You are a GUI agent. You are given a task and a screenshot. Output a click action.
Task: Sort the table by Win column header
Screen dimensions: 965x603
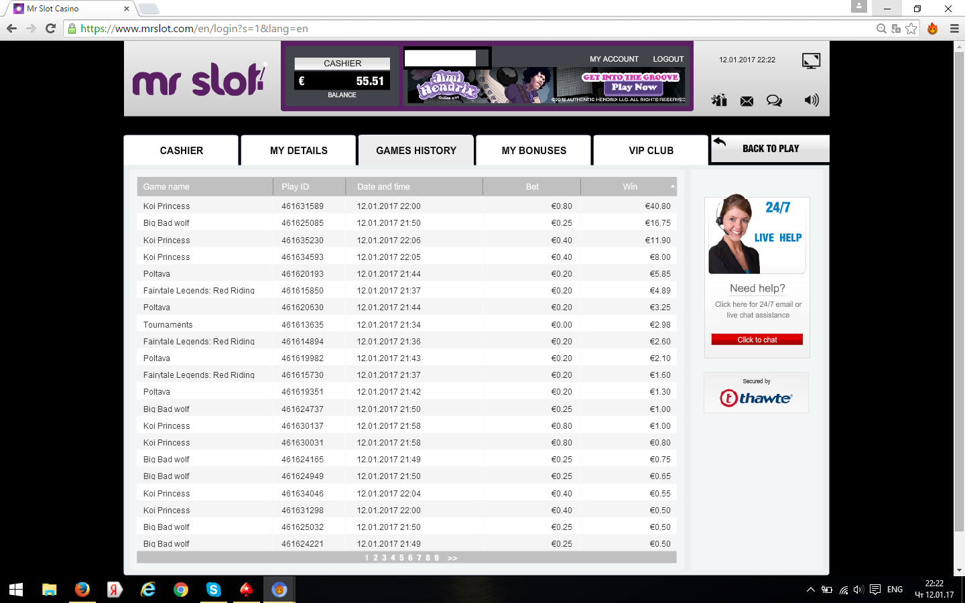click(629, 187)
